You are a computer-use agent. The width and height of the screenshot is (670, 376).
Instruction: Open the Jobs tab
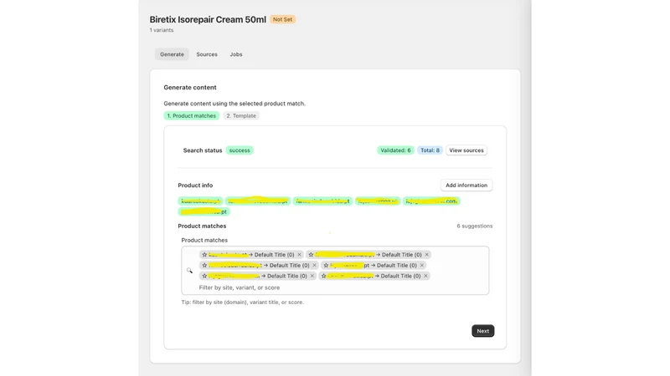point(236,54)
